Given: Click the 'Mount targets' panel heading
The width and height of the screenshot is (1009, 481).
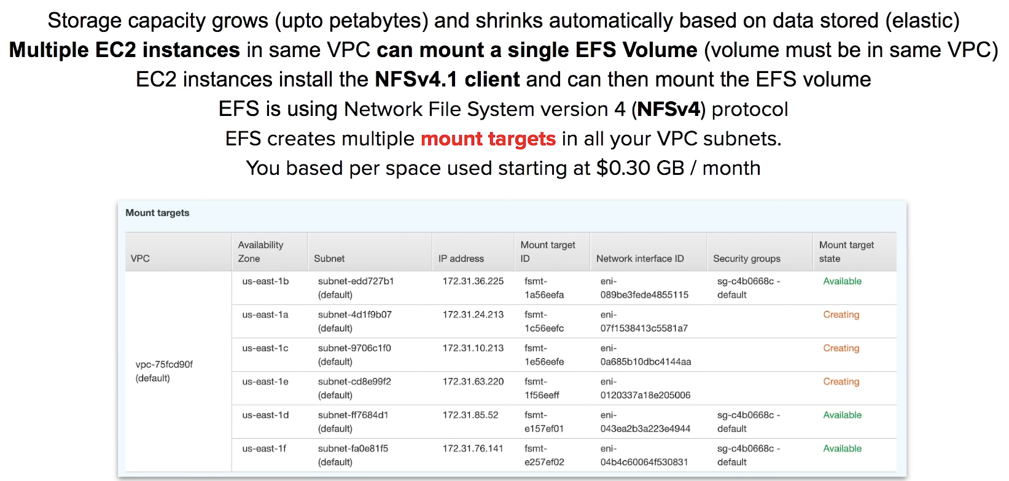Looking at the screenshot, I should tap(157, 213).
